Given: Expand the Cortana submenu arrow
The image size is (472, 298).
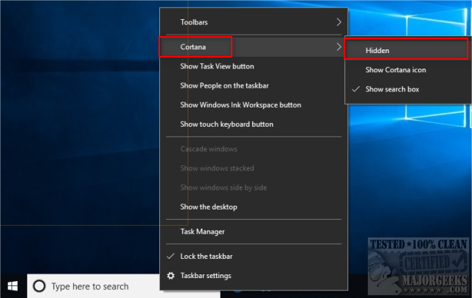Looking at the screenshot, I should point(339,47).
